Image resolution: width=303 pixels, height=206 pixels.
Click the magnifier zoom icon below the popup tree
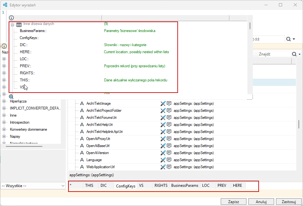click(x=11, y=97)
